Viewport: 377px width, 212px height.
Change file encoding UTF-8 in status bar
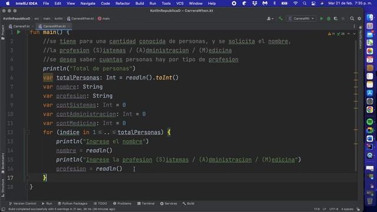coord(333,210)
